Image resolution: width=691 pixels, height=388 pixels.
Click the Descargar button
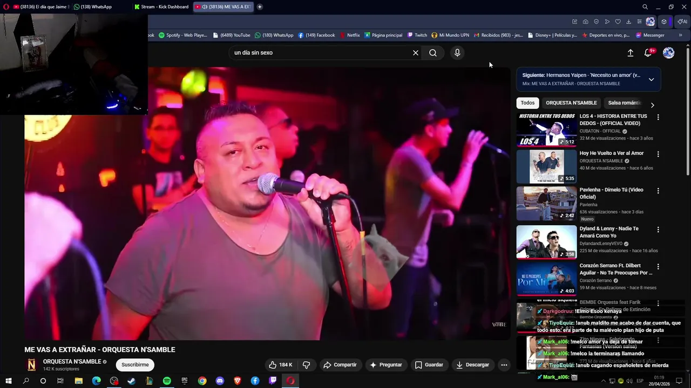pos(472,365)
